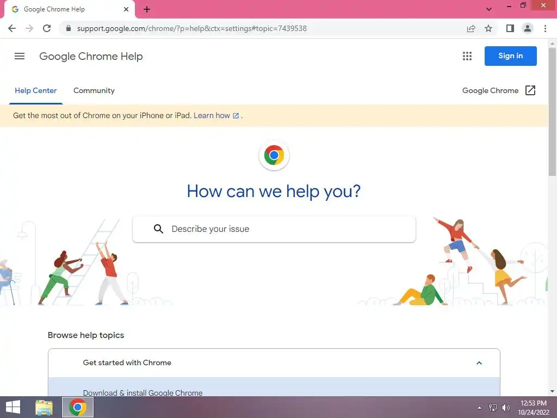Click the Sign in button
The image size is (557, 418).
point(510,56)
